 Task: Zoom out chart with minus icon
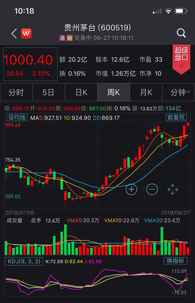[152, 189]
